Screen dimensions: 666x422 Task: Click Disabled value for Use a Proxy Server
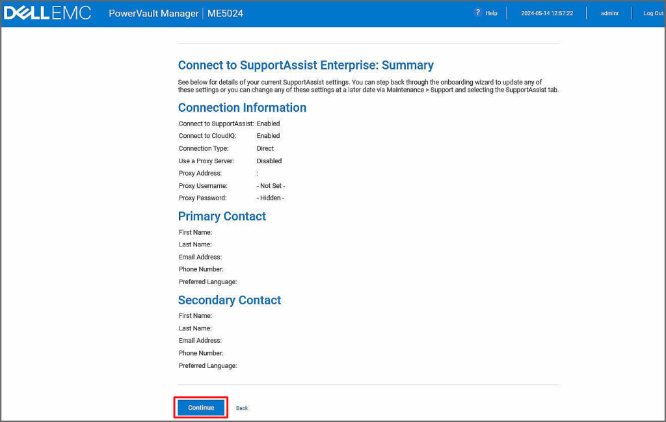point(269,161)
